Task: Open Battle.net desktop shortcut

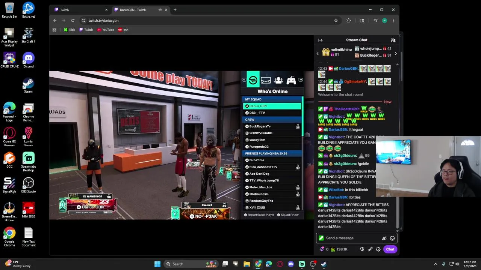Action: tap(28, 10)
